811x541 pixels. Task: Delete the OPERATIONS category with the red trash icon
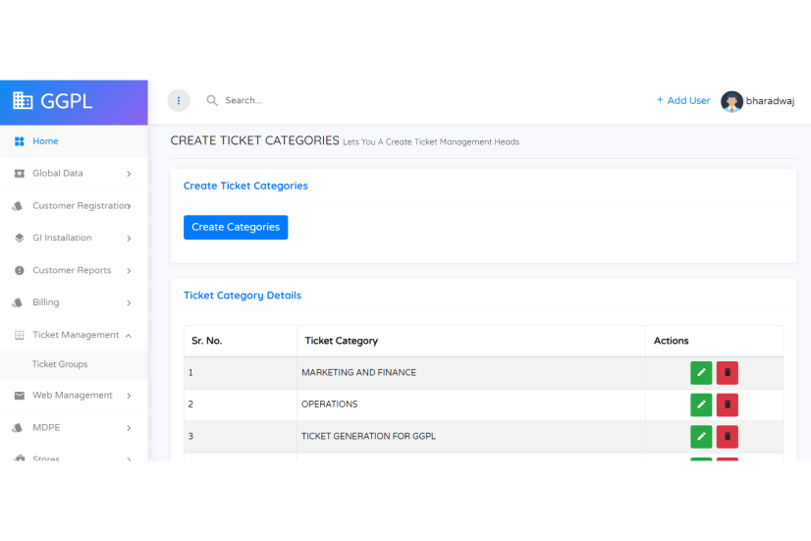[728, 405]
